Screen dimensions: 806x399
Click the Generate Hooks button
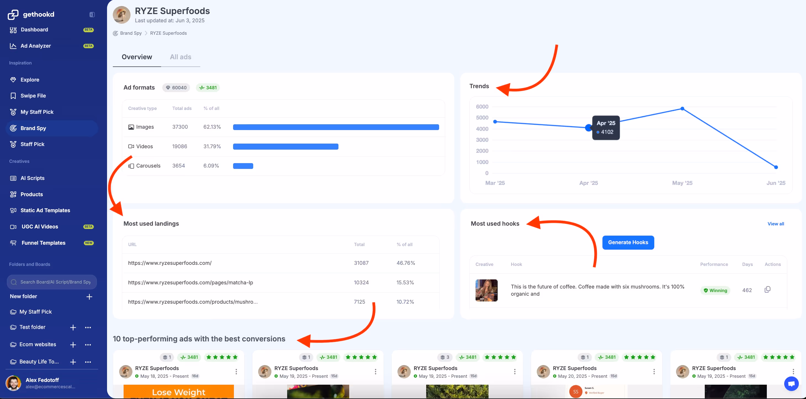[x=628, y=242]
